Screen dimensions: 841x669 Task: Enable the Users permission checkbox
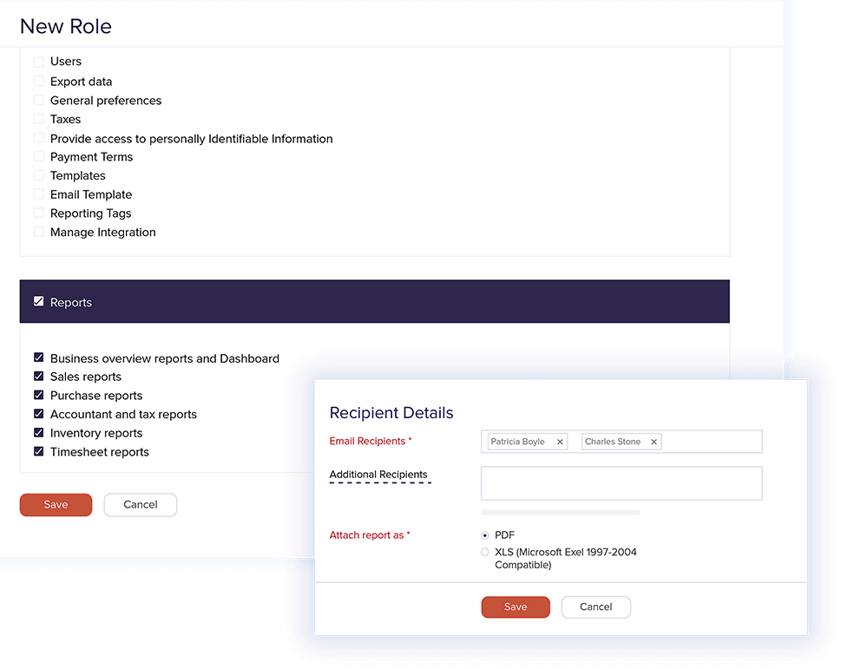click(38, 62)
